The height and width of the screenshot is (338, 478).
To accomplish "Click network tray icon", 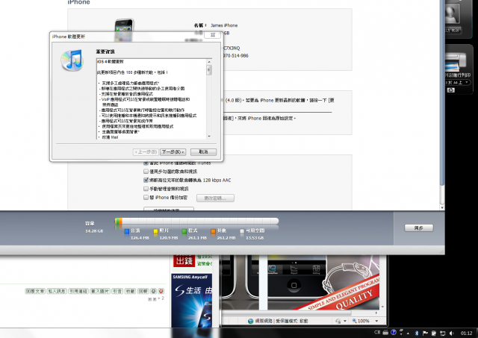I will tap(443, 334).
